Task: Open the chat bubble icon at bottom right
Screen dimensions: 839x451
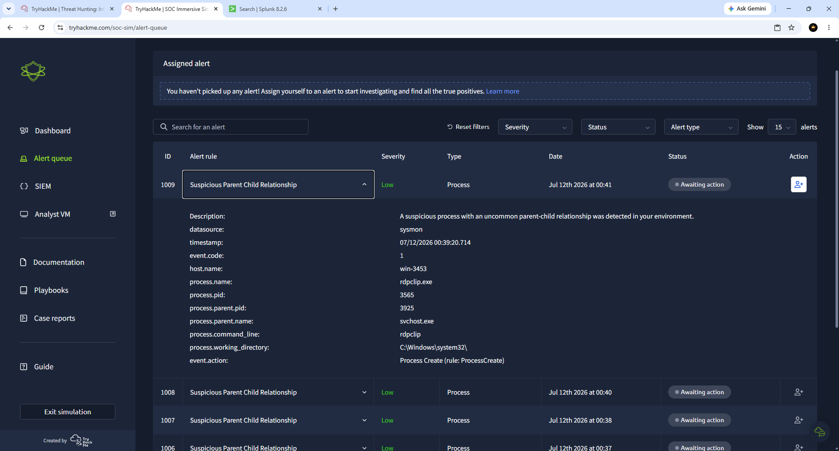Action: pyautogui.click(x=819, y=432)
